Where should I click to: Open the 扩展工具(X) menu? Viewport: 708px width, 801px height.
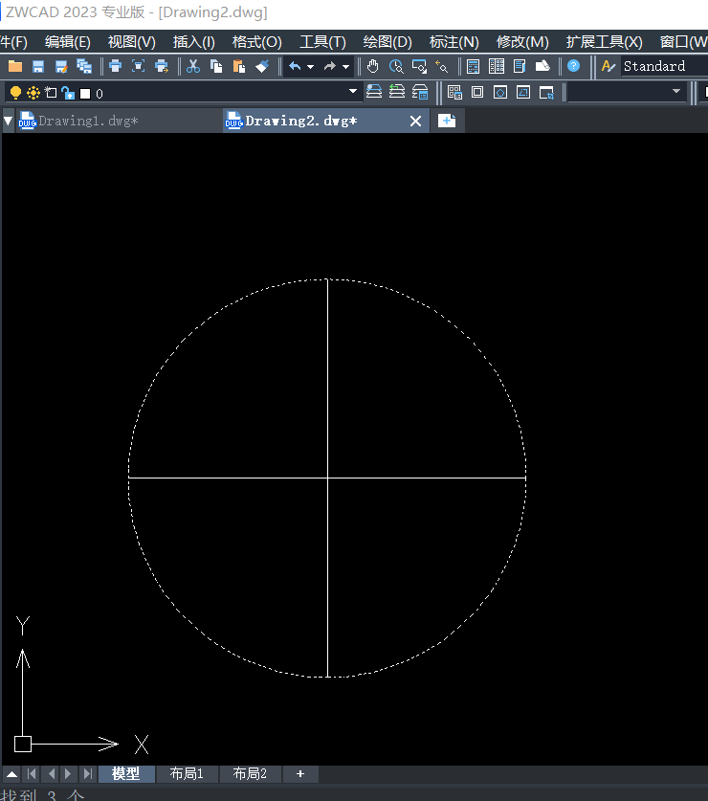[x=605, y=42]
